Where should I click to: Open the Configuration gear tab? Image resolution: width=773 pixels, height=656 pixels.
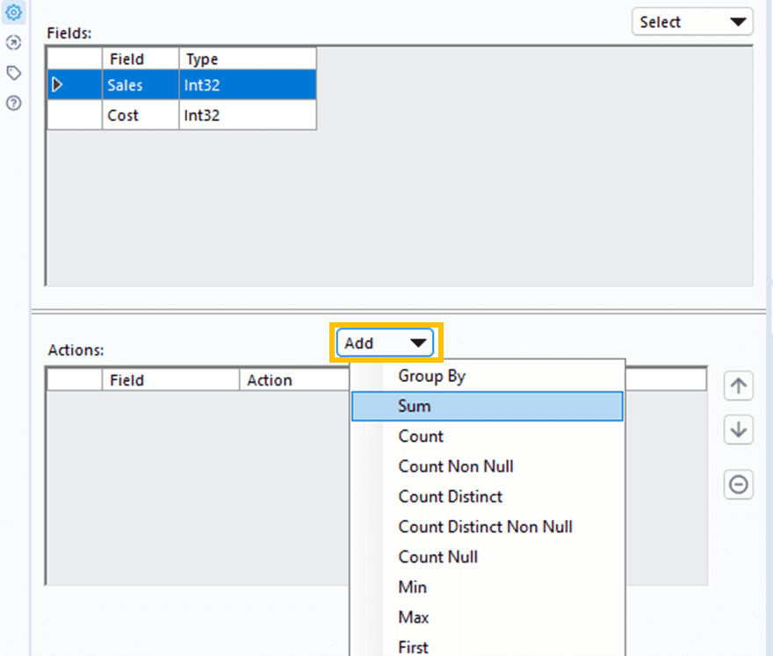pyautogui.click(x=14, y=12)
